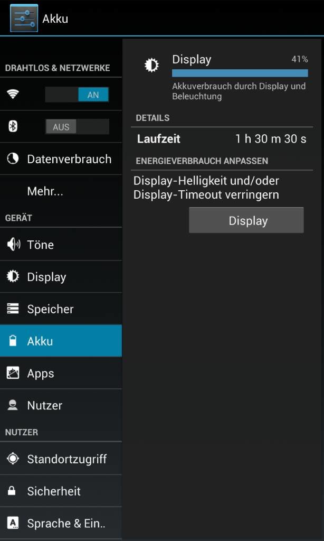The image size is (324, 541).
Task: Tap the Laufzeit 1 h 30 m row
Action: pos(222,139)
